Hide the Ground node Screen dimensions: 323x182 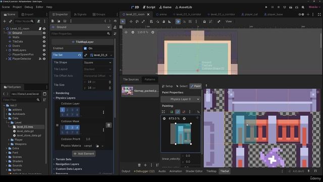(x=44, y=33)
